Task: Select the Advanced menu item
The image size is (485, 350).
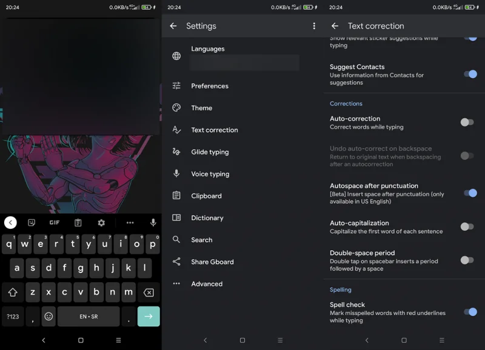Action: pos(242,284)
